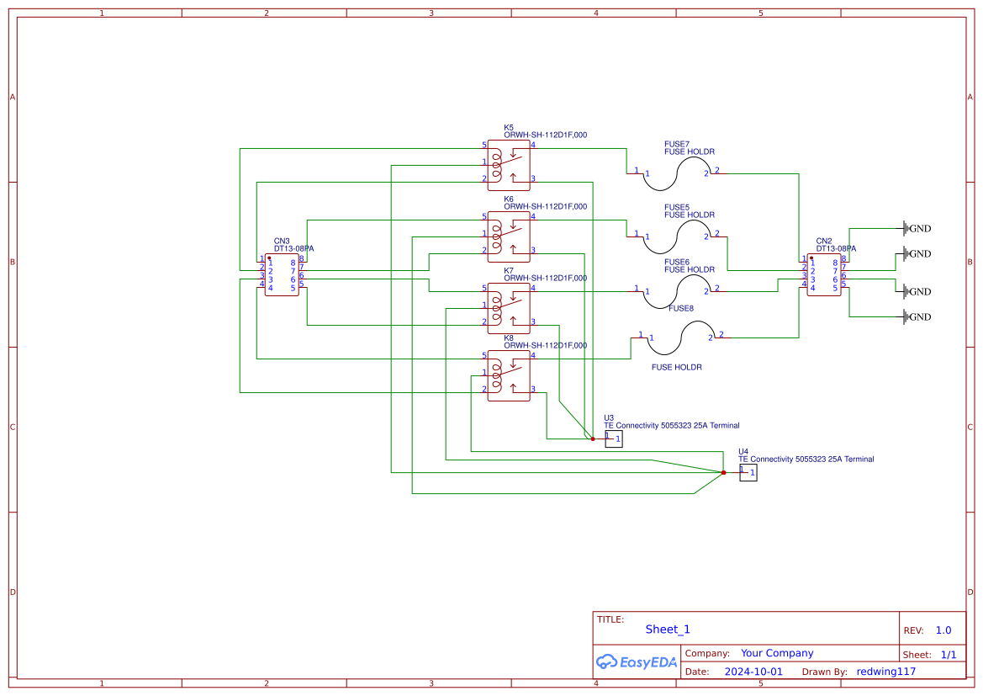Click the Sheet_1 title text
This screenshot has width=983, height=696.
[x=667, y=629]
